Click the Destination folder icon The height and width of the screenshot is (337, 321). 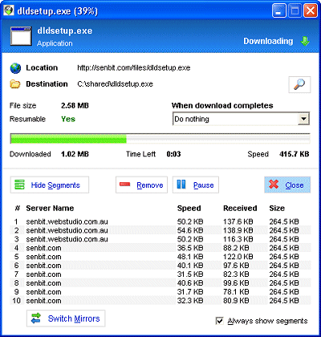coord(15,84)
